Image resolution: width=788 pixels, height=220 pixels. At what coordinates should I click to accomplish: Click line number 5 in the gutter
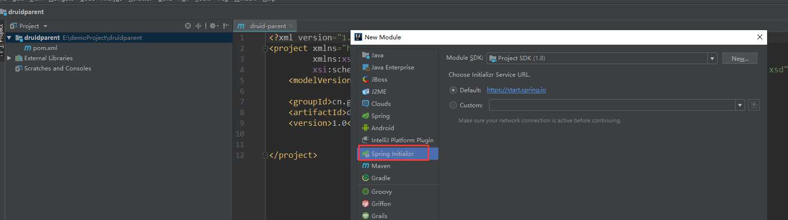[x=242, y=81]
